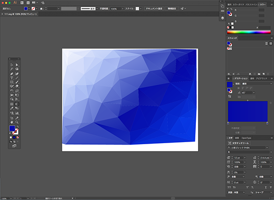Switch Swatches panel to thumbnail view
Image resolution: width=274 pixels, height=200 pixels.
click(271, 43)
